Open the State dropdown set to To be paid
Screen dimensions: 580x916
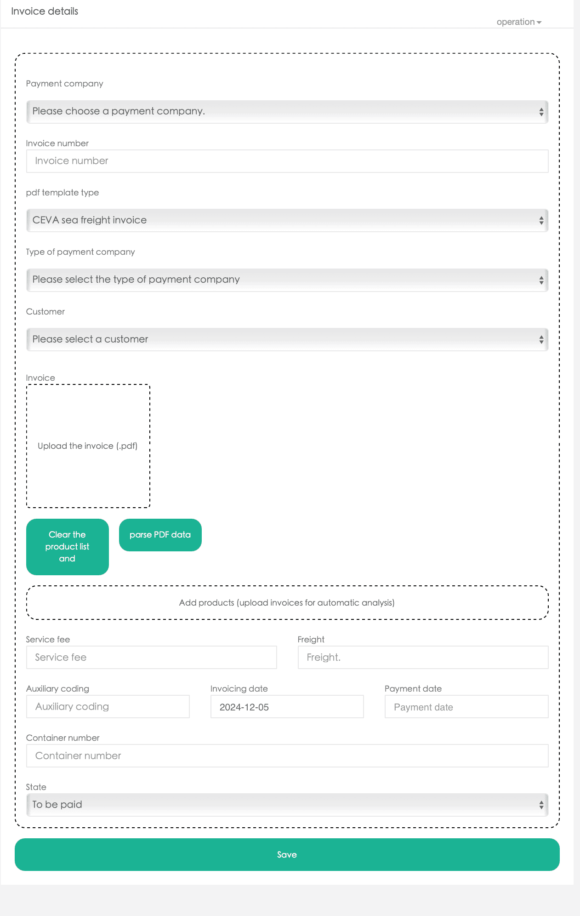[287, 805]
